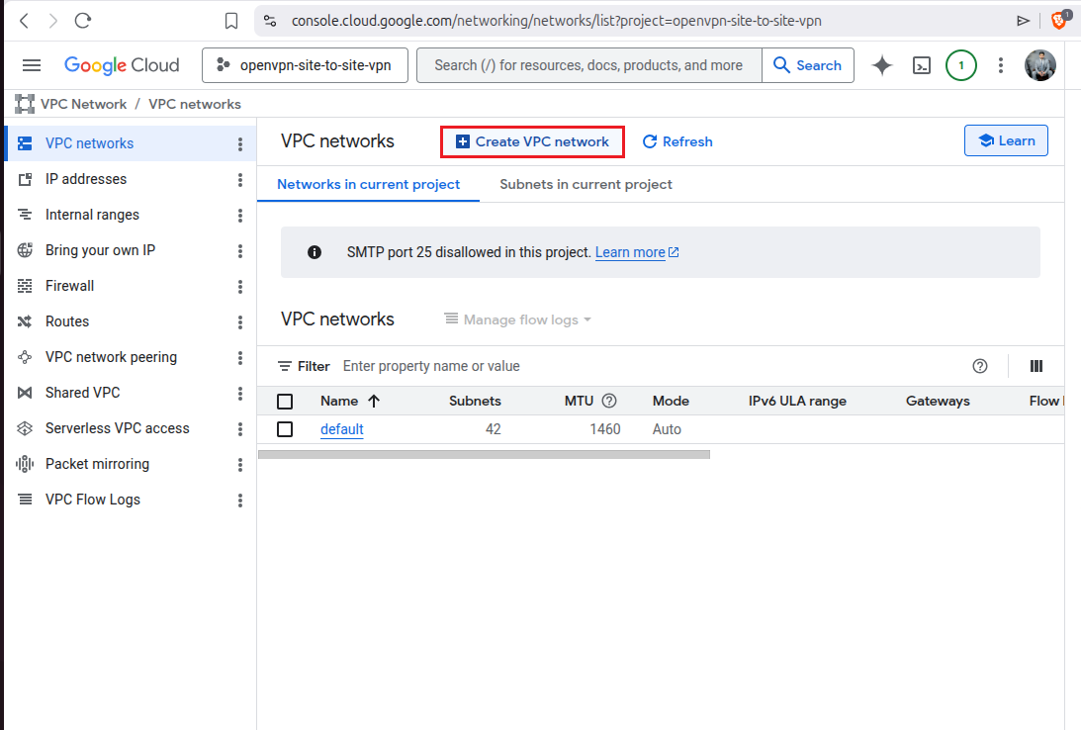Viewport: 1081px width, 730px height.
Task: Open VPC Flow Logs three-dot menu
Action: 240,501
